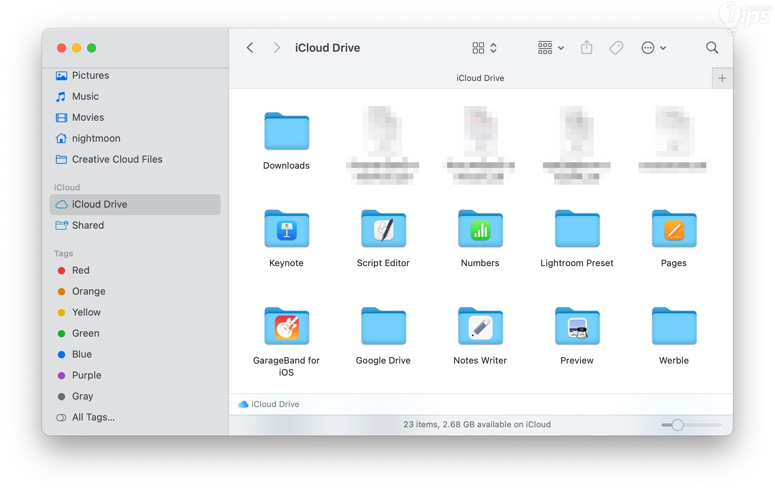Open the Keynote folder

click(x=286, y=229)
